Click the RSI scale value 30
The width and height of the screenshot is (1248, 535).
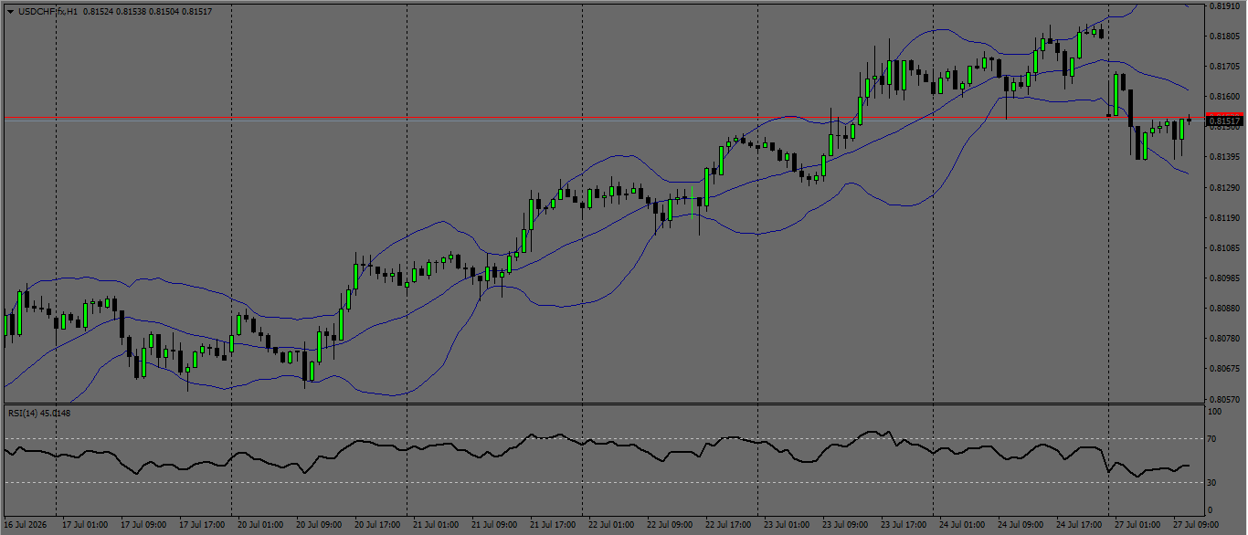tap(1212, 482)
